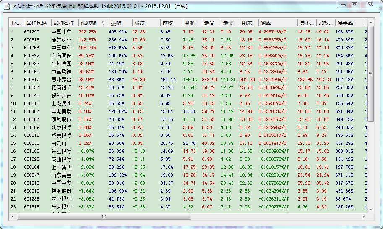Click the 涨跌 column header
Image resolution: width=383 pixels, height=229 pixels.
click(x=146, y=23)
